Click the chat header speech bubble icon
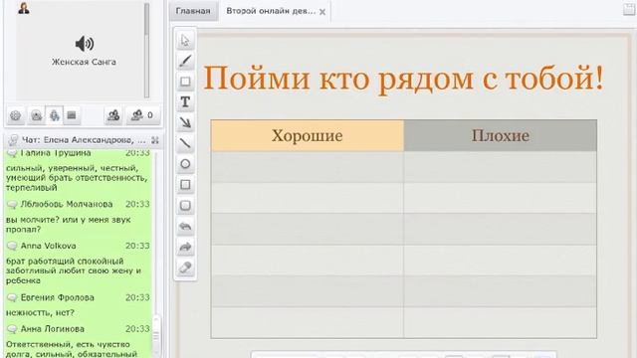The image size is (637, 358). click(x=13, y=140)
